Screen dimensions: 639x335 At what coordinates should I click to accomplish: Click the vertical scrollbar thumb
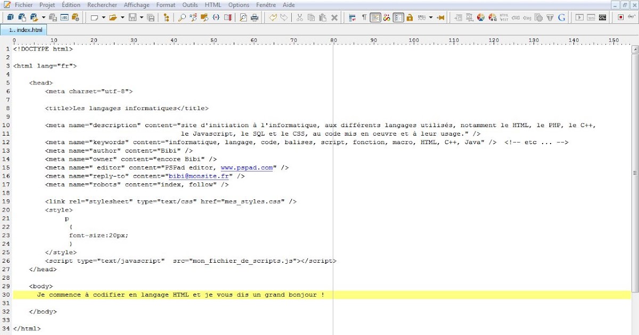point(634,173)
